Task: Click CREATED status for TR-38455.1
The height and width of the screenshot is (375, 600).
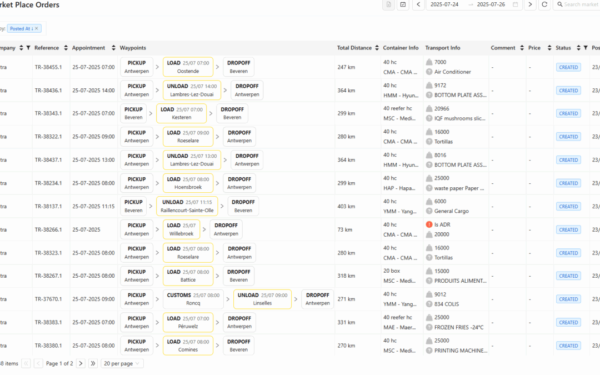Action: [569, 67]
